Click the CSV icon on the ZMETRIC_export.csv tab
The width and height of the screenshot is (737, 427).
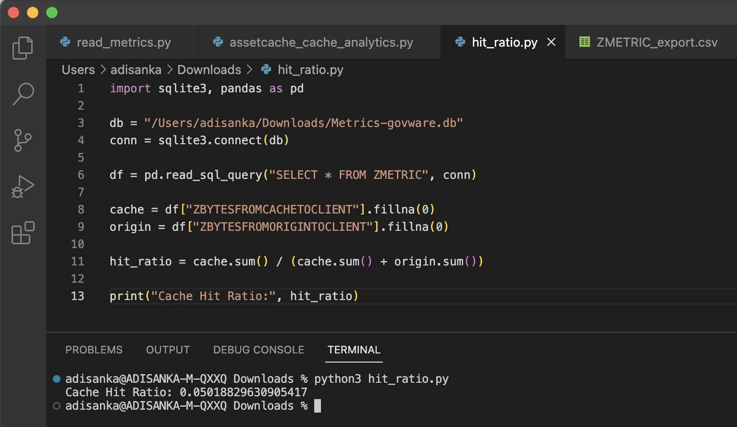(x=585, y=42)
